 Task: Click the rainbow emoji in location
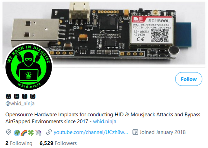pyautogui.click(x=24, y=133)
